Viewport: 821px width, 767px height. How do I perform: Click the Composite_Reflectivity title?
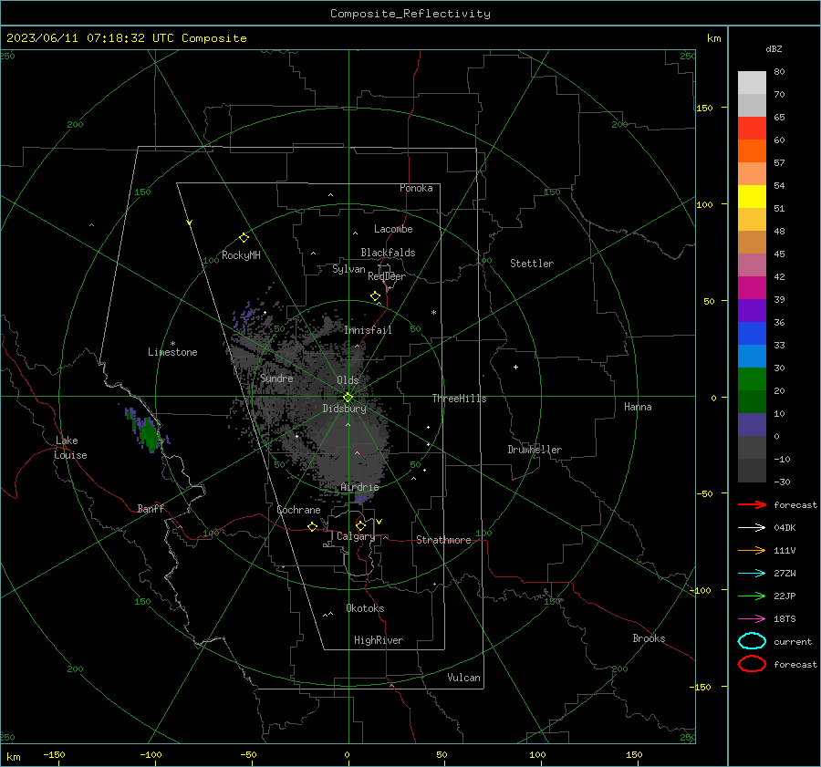coord(410,14)
